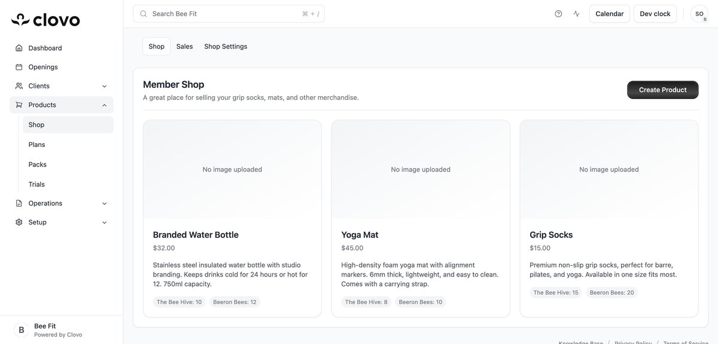Open the Shop Settings tab

click(x=225, y=46)
